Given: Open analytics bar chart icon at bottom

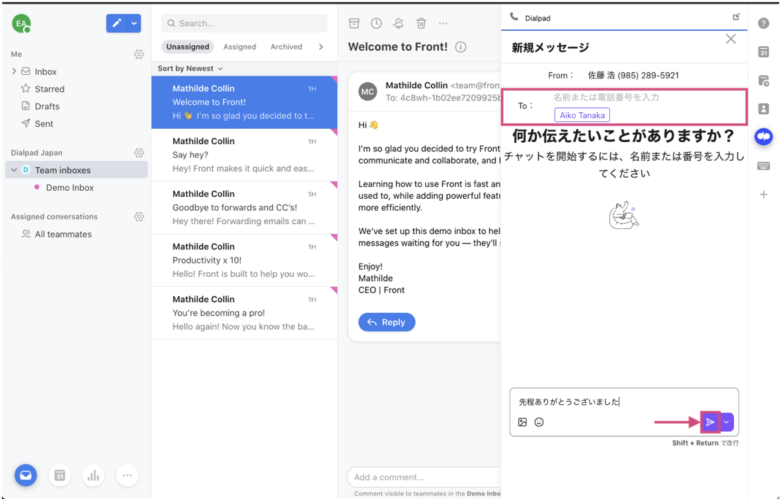Looking at the screenshot, I should click(x=93, y=476).
